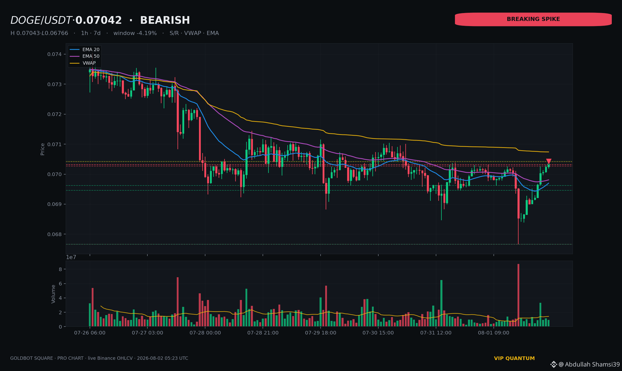Click the EMA 20 legend label

click(91, 50)
